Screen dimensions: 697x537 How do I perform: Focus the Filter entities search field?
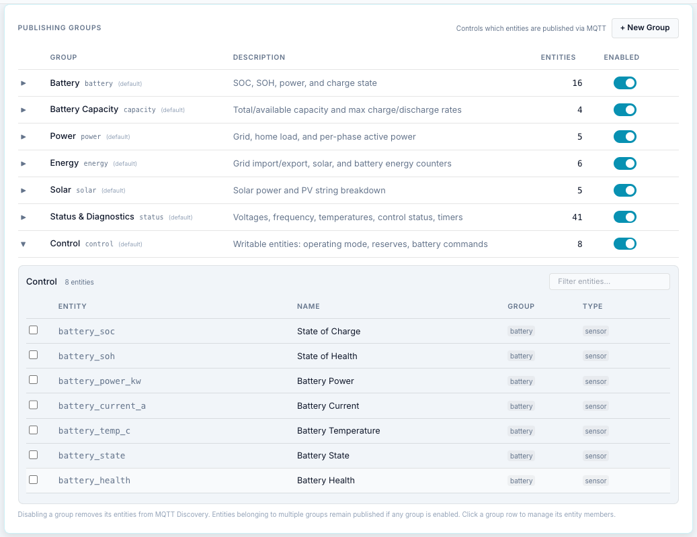tap(610, 281)
